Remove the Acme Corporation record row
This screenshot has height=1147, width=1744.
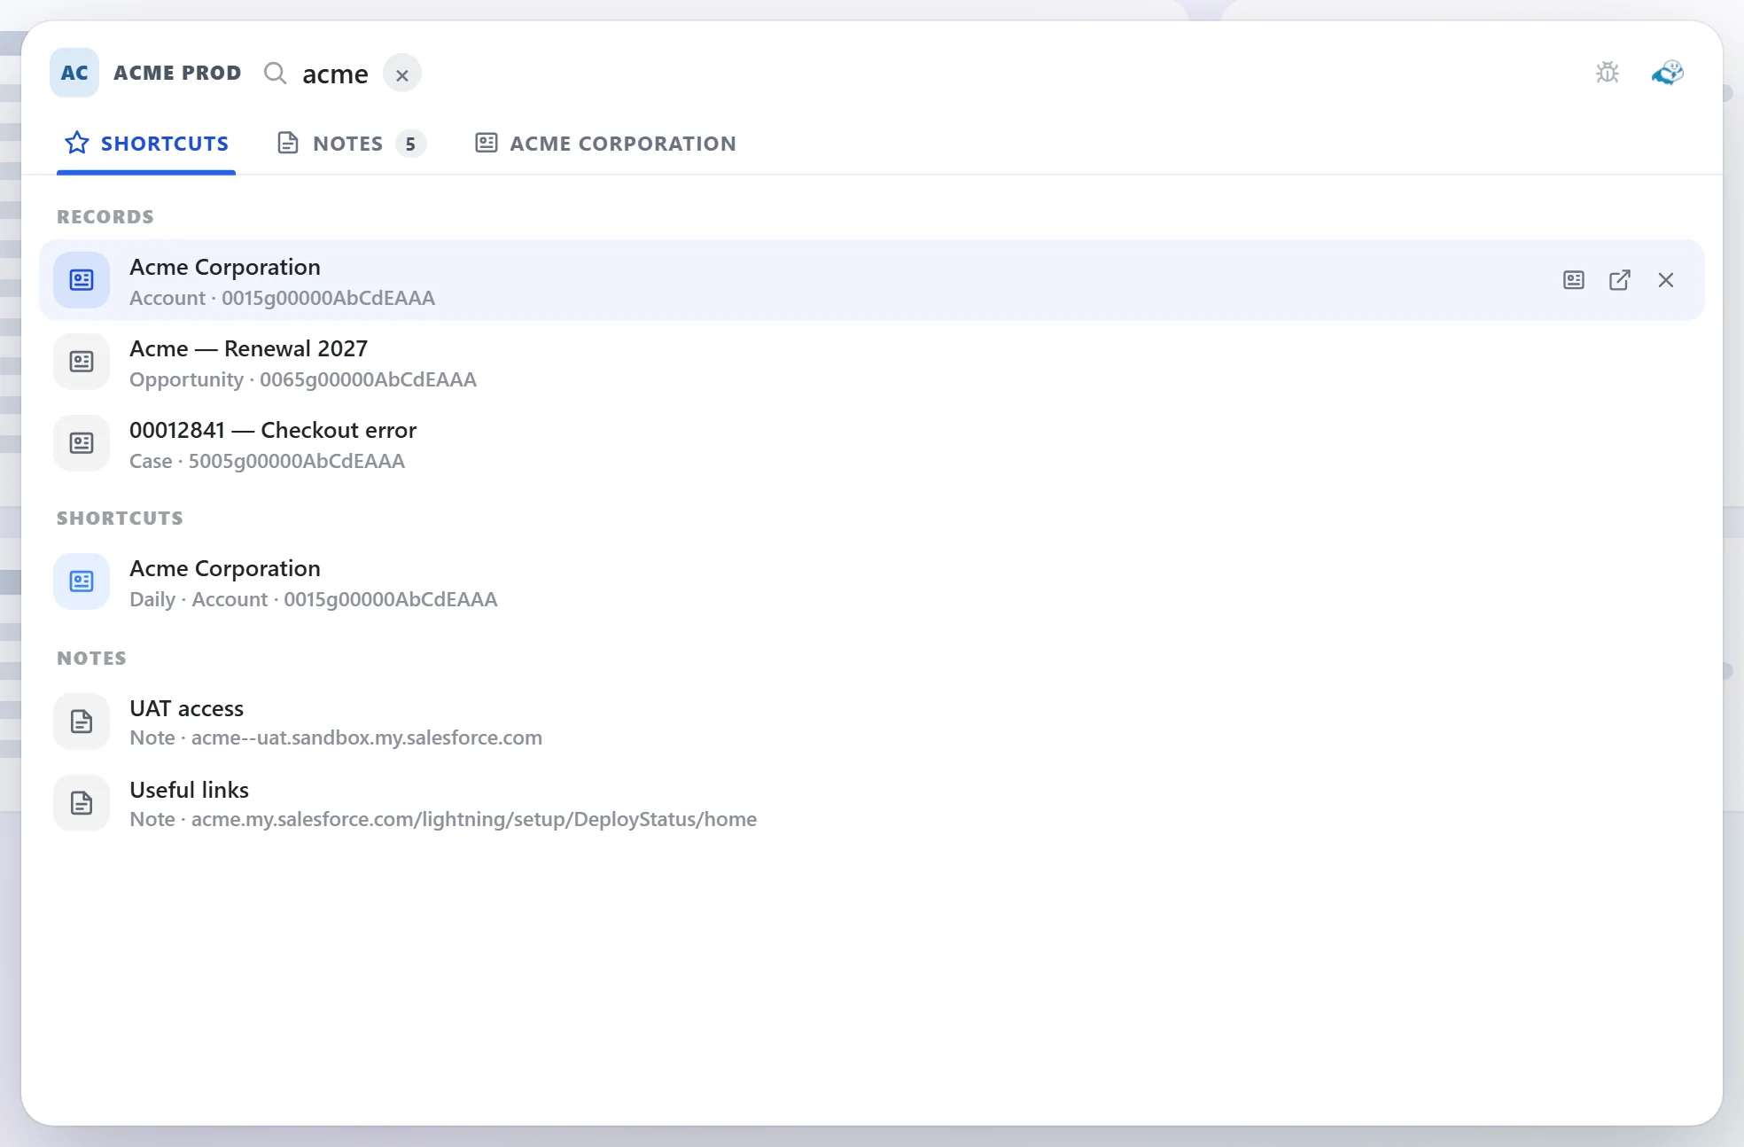pyautogui.click(x=1666, y=280)
